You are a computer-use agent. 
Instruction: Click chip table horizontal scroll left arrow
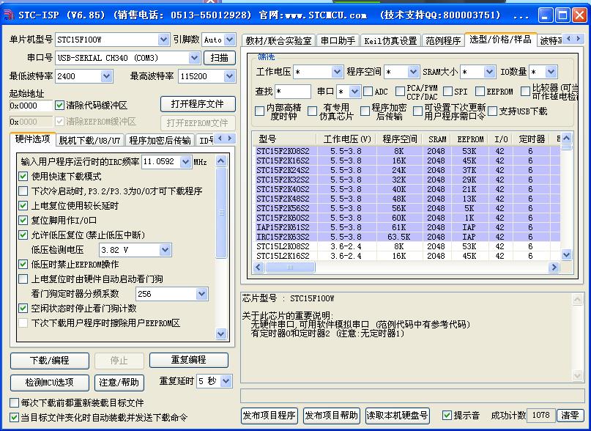259,268
